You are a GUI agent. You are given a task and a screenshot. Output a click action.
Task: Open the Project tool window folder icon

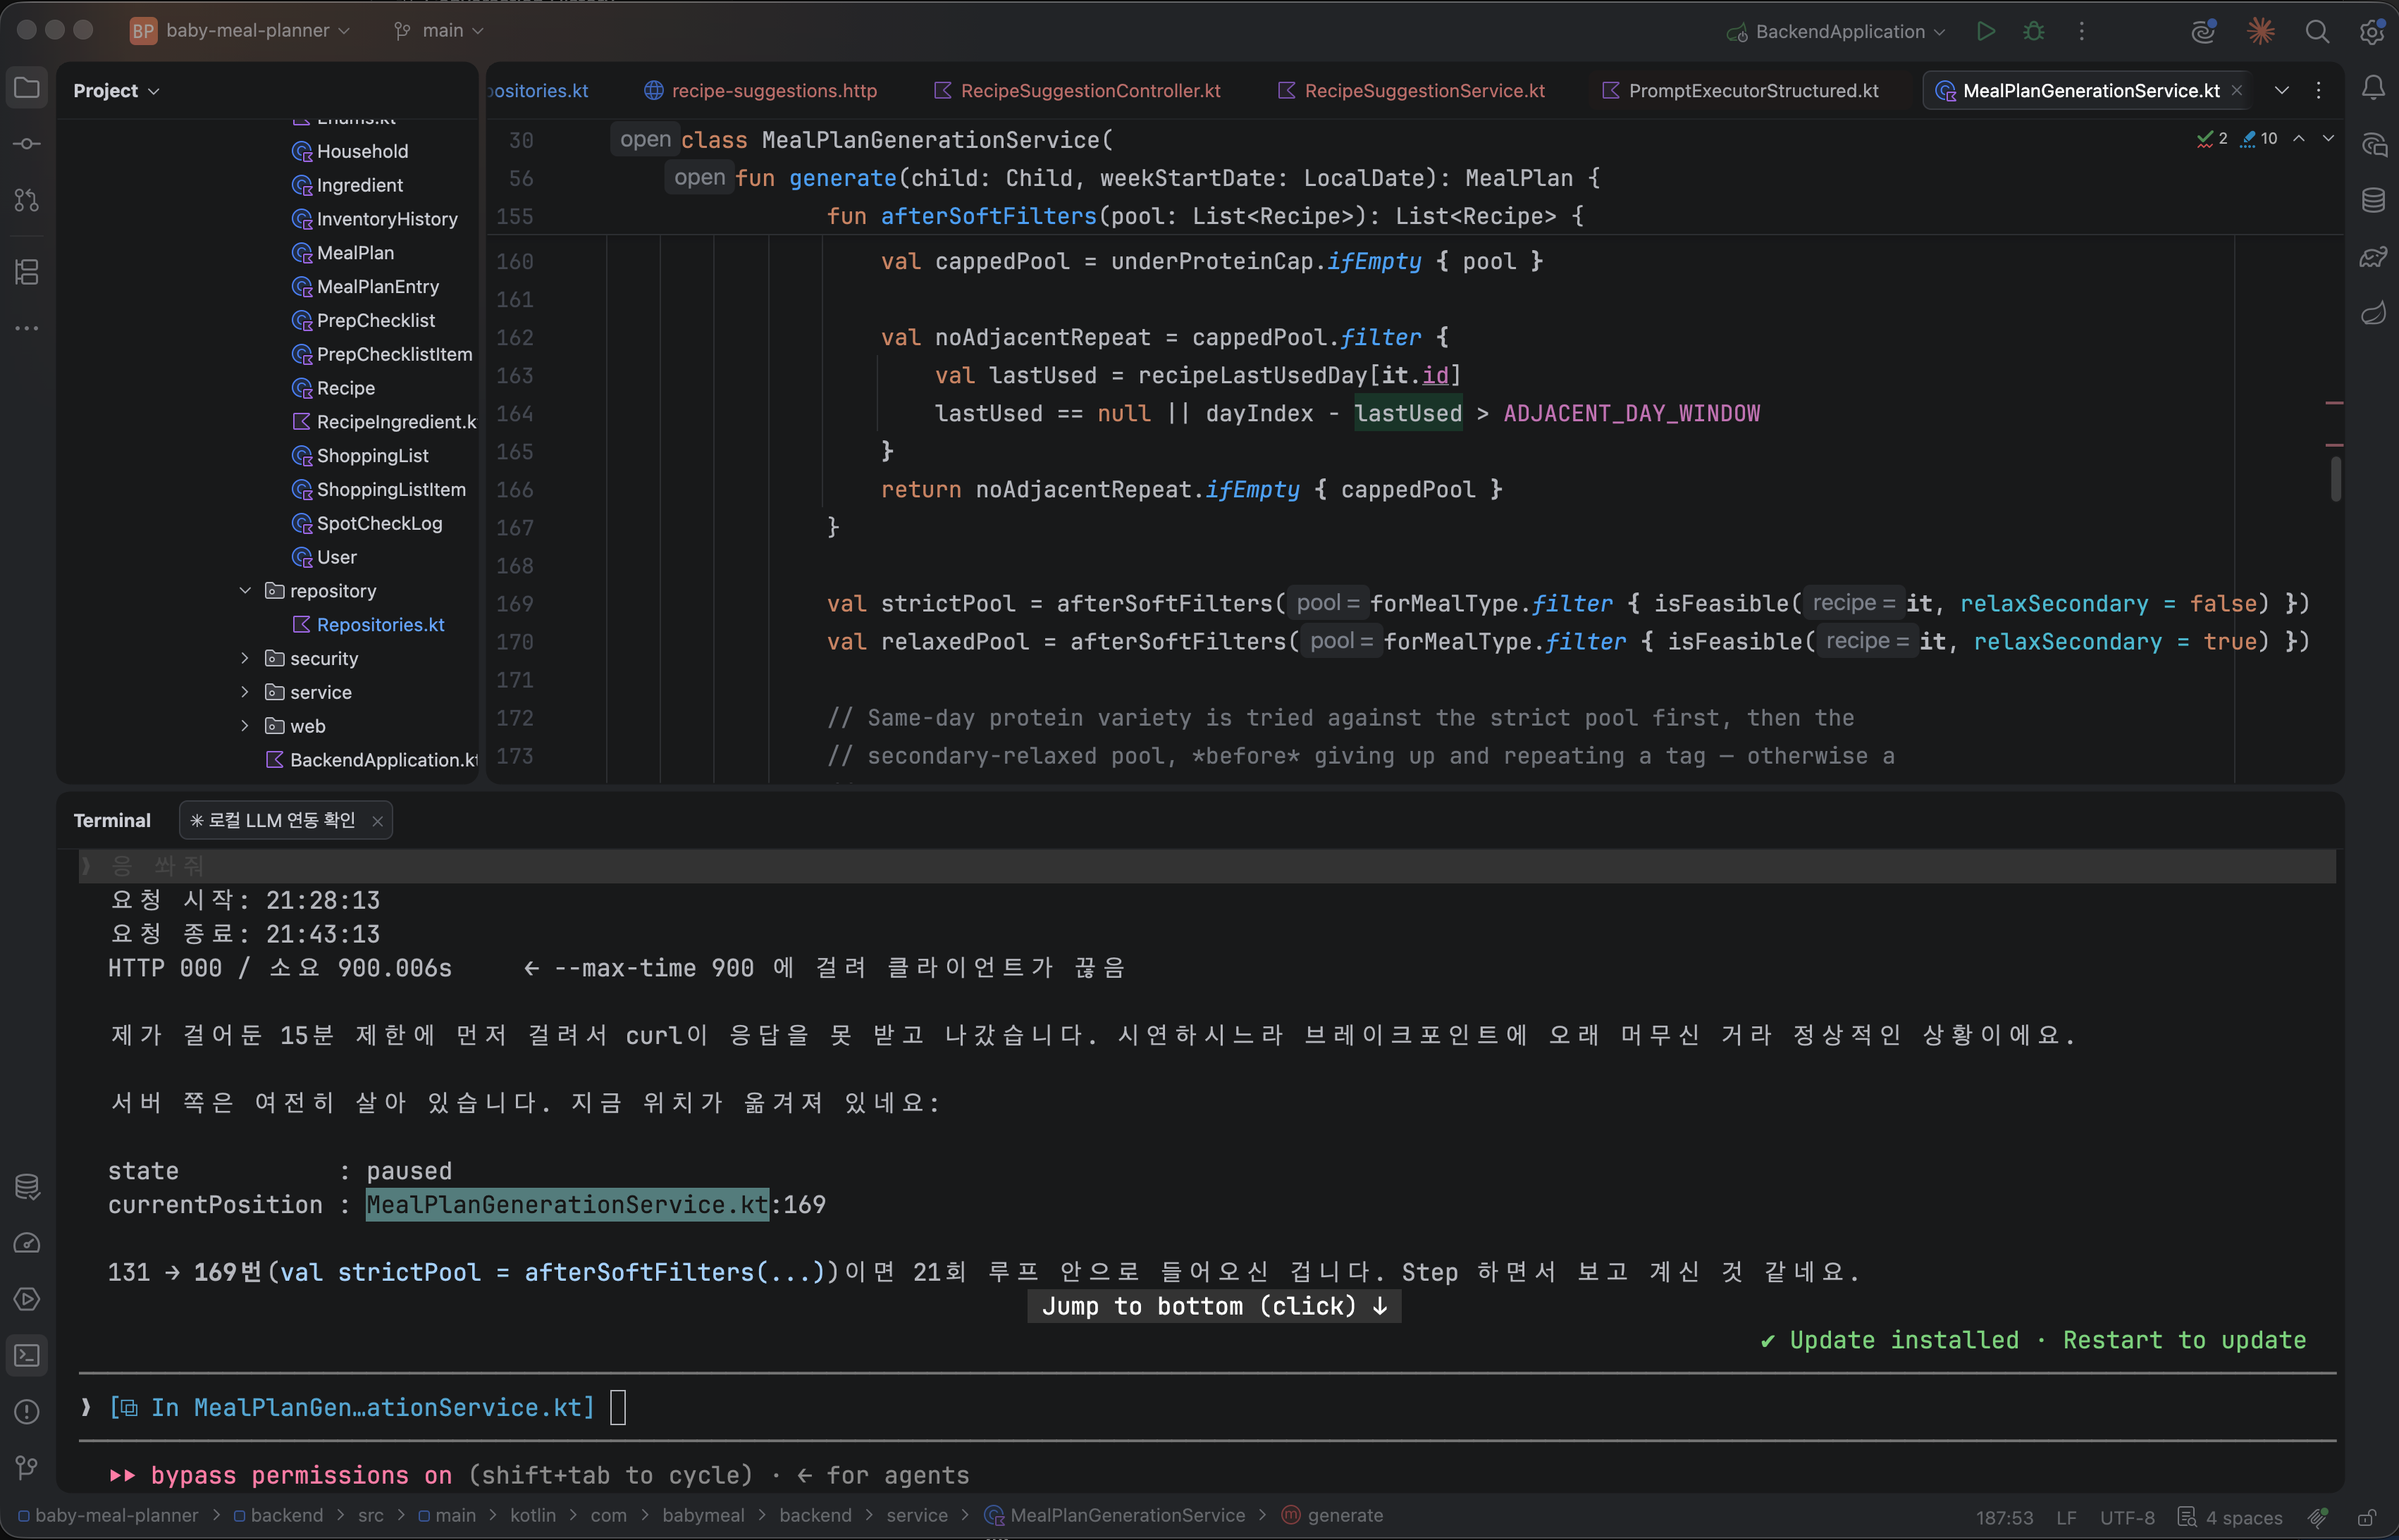click(27, 89)
